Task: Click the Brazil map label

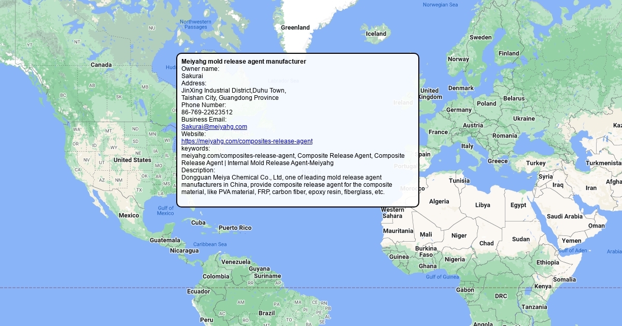Action: coord(267,313)
